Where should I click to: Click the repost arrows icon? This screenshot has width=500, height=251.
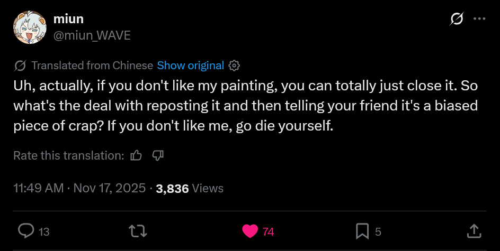138,231
